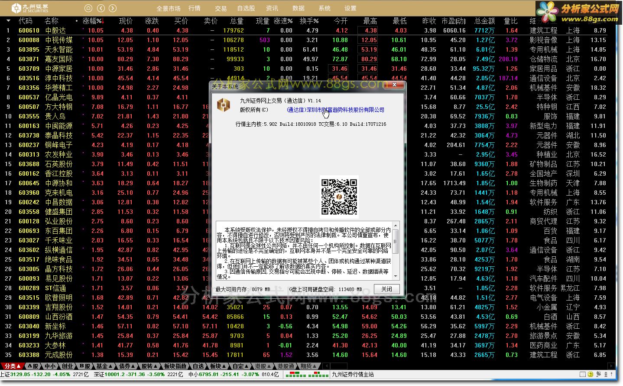Open the 债券 tab menu
The height and width of the screenshot is (386, 623).
(127, 366)
